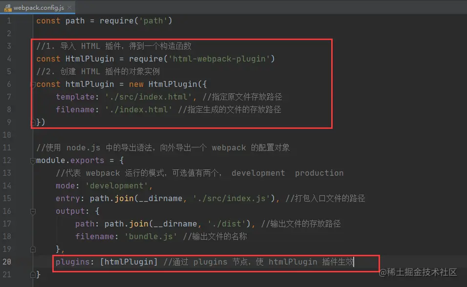Viewport: 467px width, 287px height.
Task: Click './src/index.html' string on line 7
Action: (149, 97)
